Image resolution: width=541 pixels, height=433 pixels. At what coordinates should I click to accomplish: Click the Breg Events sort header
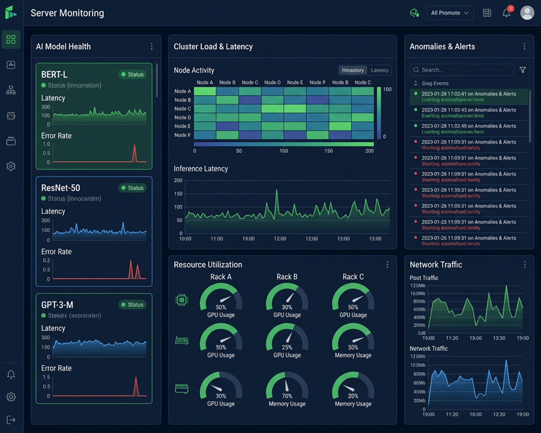435,83
